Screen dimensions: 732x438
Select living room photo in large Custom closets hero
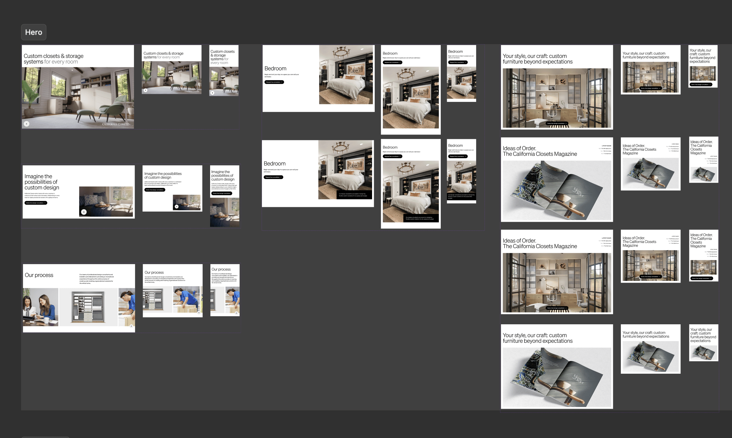click(x=78, y=98)
